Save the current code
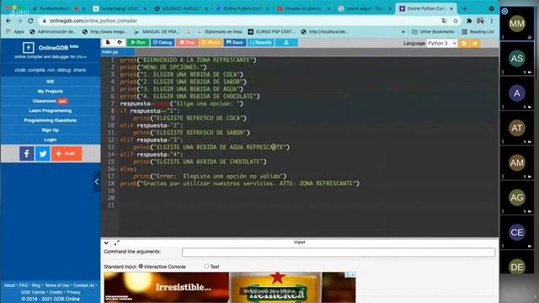 click(235, 43)
